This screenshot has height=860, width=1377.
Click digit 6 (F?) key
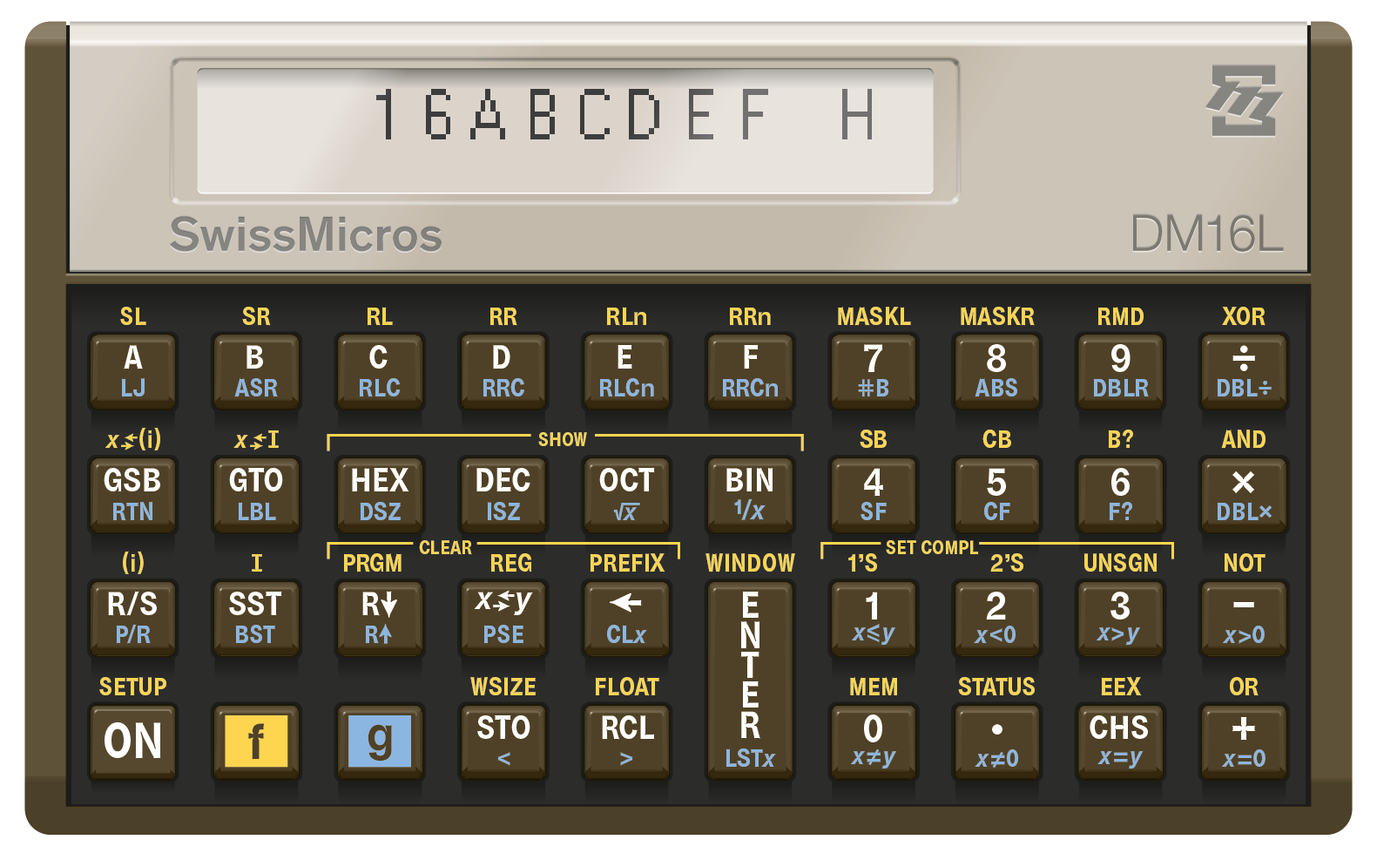(1121, 495)
